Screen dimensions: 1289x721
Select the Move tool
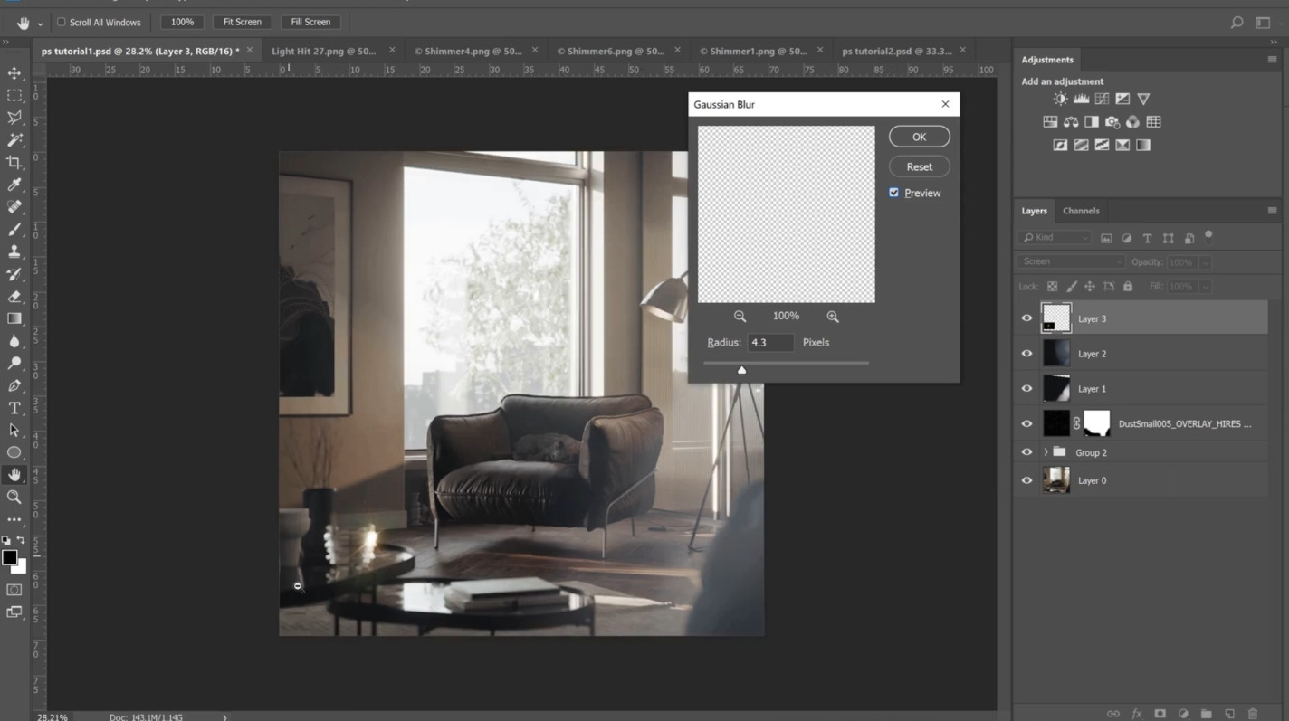tap(14, 73)
